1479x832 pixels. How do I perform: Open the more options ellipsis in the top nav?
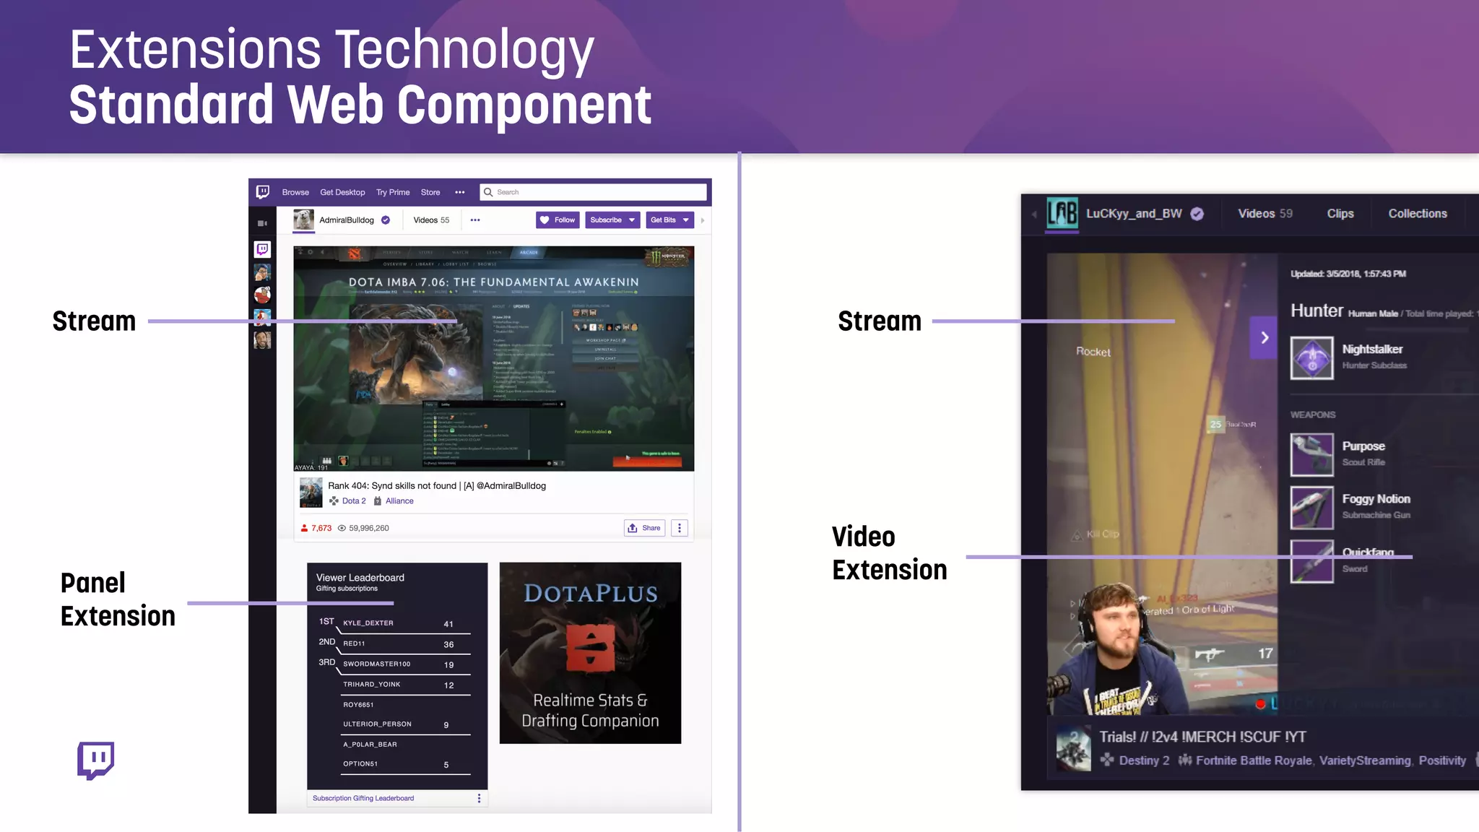460,192
